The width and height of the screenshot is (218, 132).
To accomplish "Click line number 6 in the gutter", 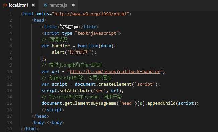I will point(11,46).
